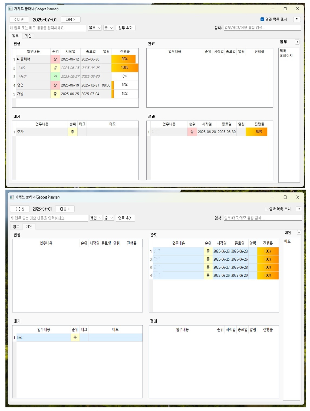Switch to the 개인 tab in the upper window
Image resolution: width=310 pixels, height=411 pixels.
pyautogui.click(x=28, y=36)
